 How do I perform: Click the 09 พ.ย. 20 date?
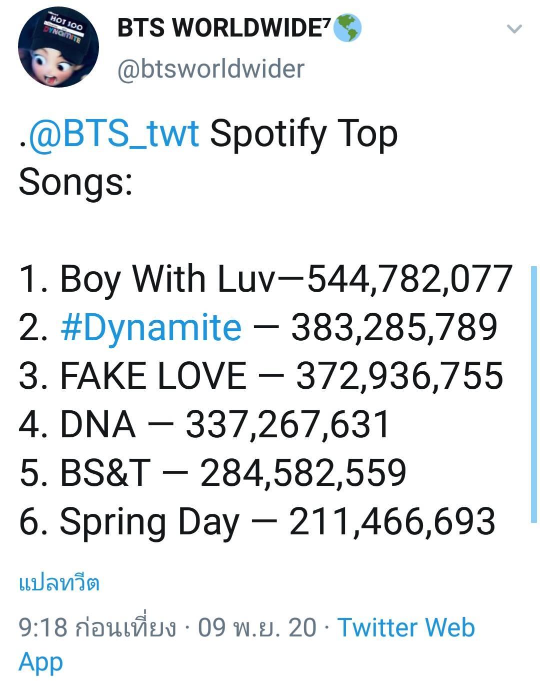point(257,627)
